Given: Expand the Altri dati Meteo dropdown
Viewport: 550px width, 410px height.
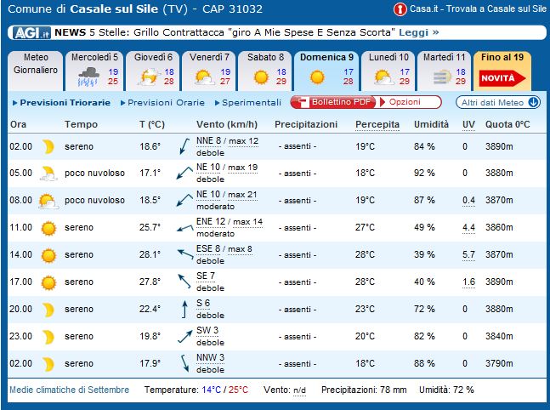Looking at the screenshot, I should [498, 102].
